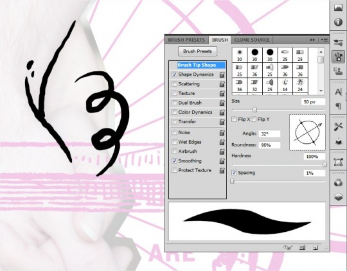Open Preset Manager icon at panel bottom
This screenshot has height=271, width=347.
tap(302, 247)
